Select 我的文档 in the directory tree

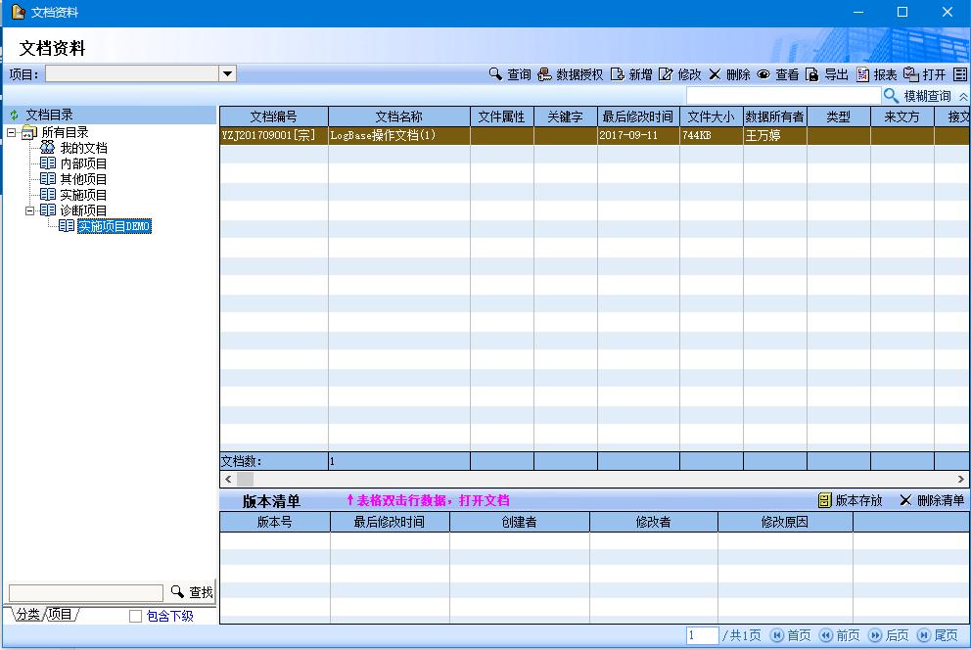tap(83, 148)
